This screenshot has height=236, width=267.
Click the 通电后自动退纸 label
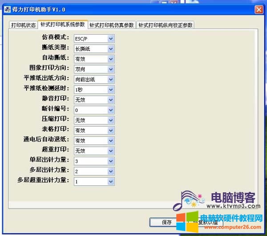(x=46, y=139)
